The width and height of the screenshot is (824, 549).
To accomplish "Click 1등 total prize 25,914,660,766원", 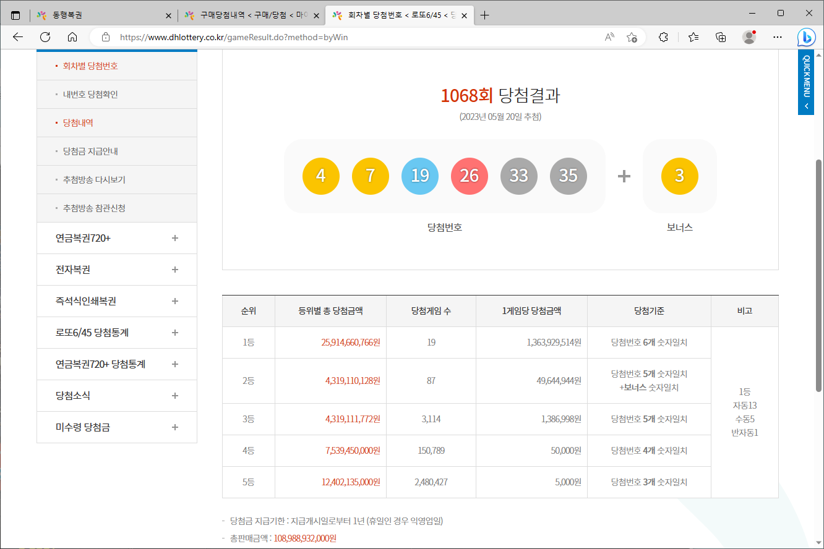I will (x=351, y=343).
